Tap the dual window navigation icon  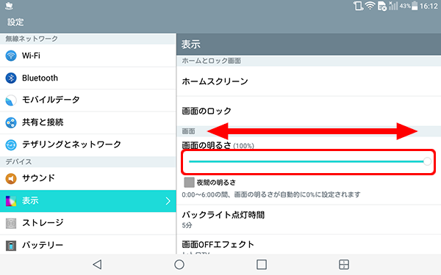coord(344,264)
